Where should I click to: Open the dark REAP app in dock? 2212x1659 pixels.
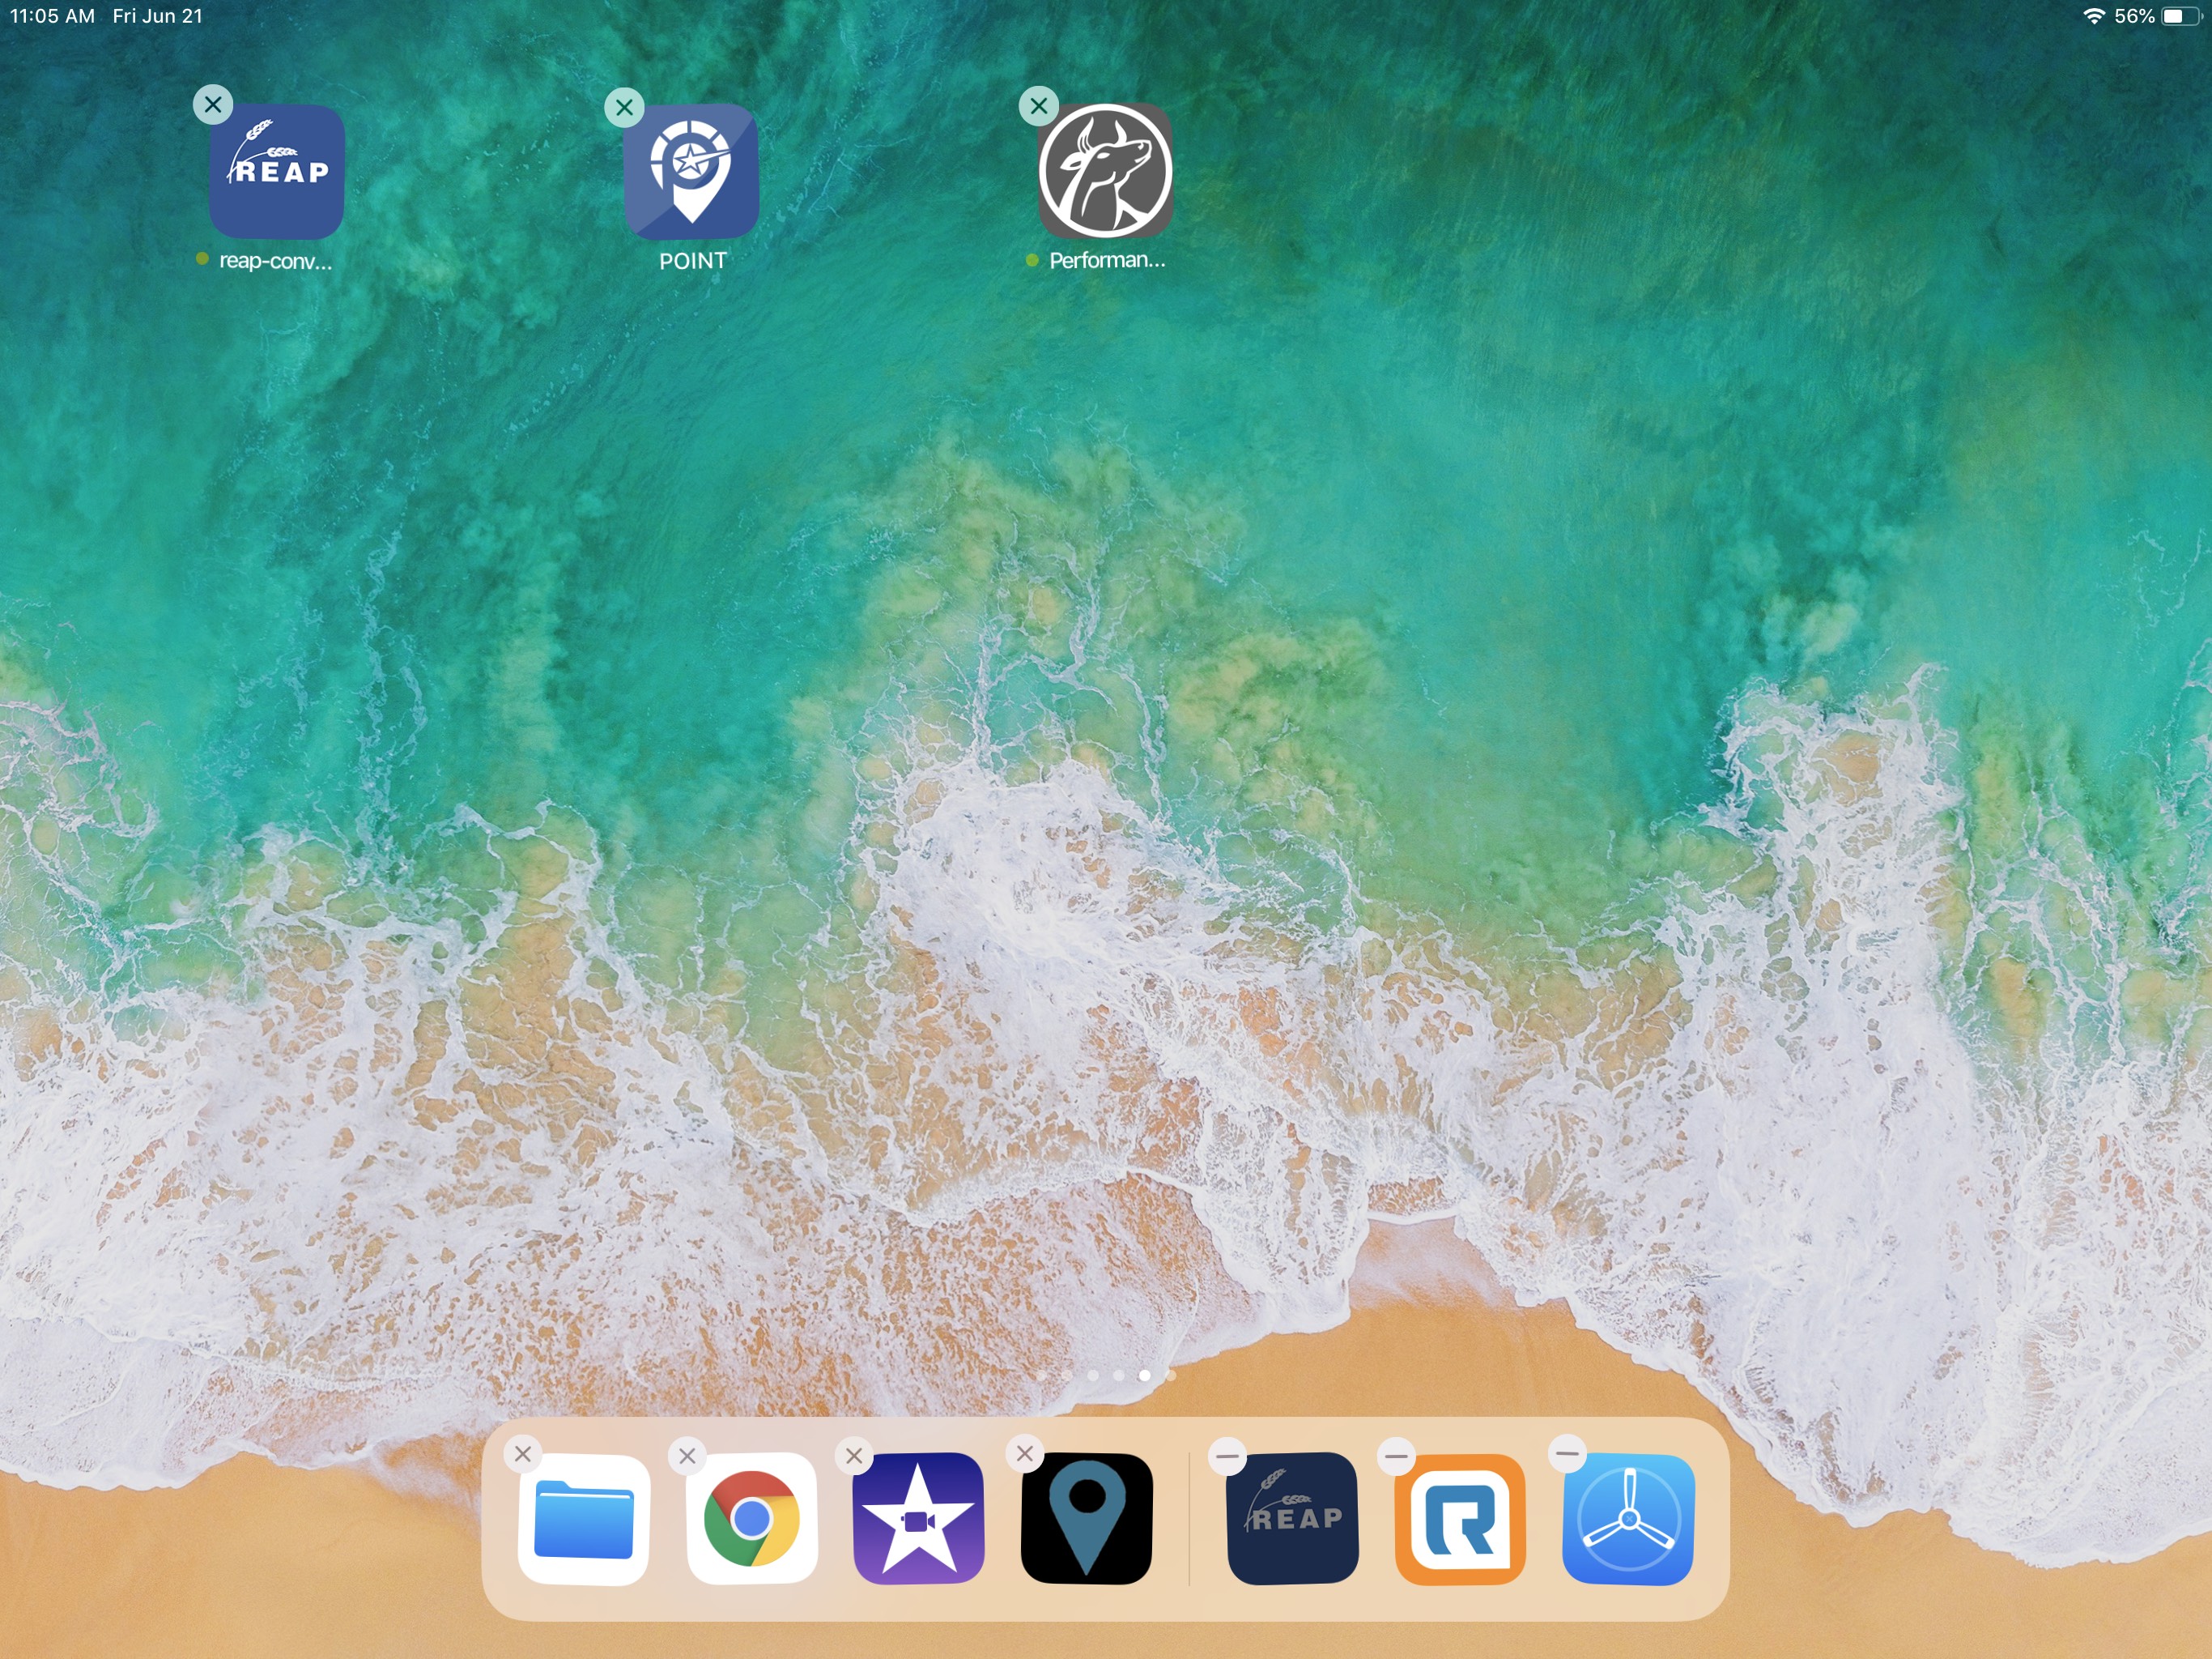click(x=1292, y=1518)
